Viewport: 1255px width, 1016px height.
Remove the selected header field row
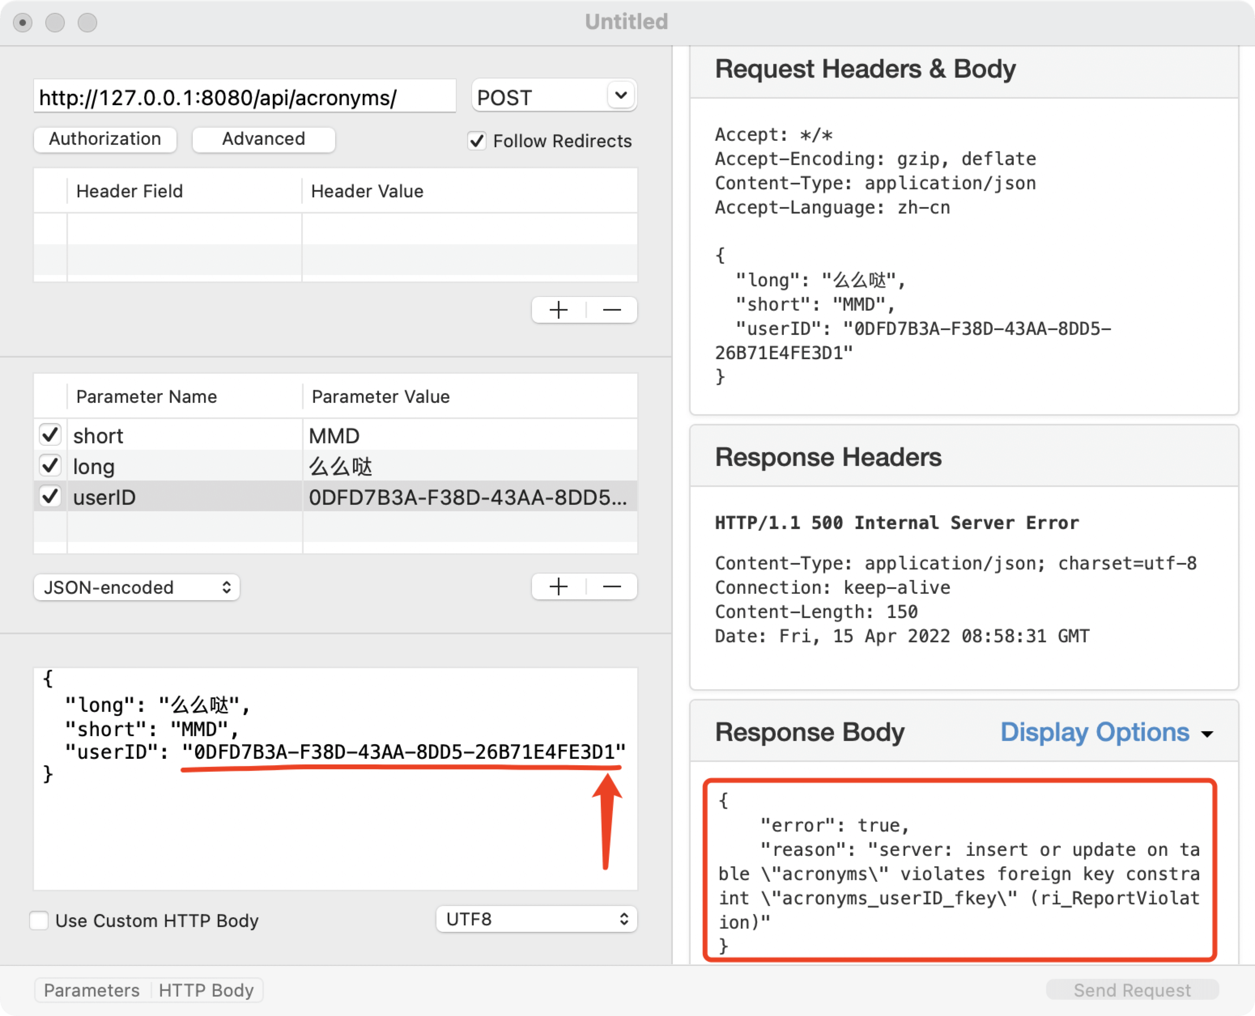612,310
